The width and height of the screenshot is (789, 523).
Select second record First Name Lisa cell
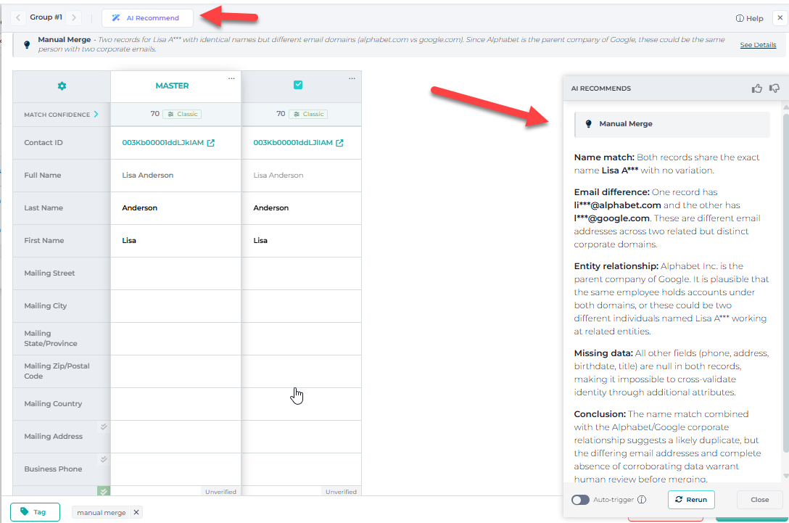coord(302,241)
